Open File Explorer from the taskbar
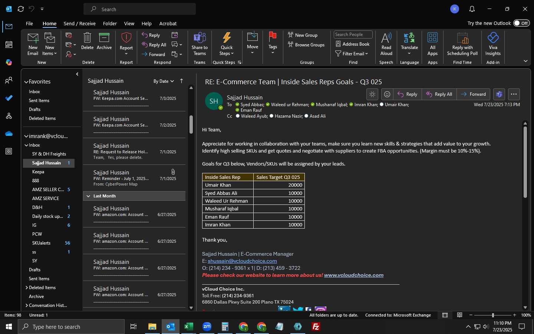Screen dimensions: 534x334 tap(152, 327)
